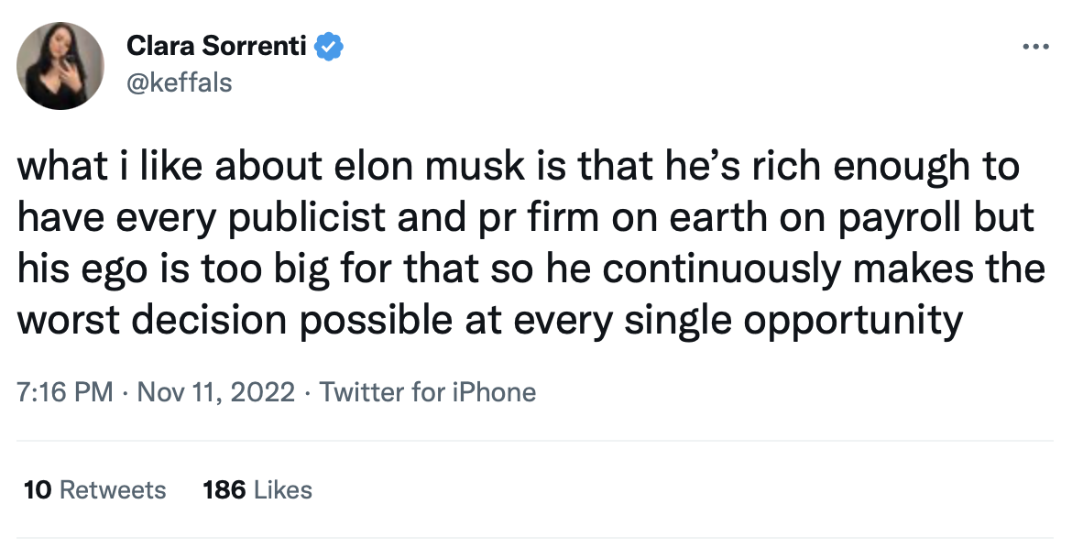View the 10 Retweets list
The image size is (1083, 548).
94,490
